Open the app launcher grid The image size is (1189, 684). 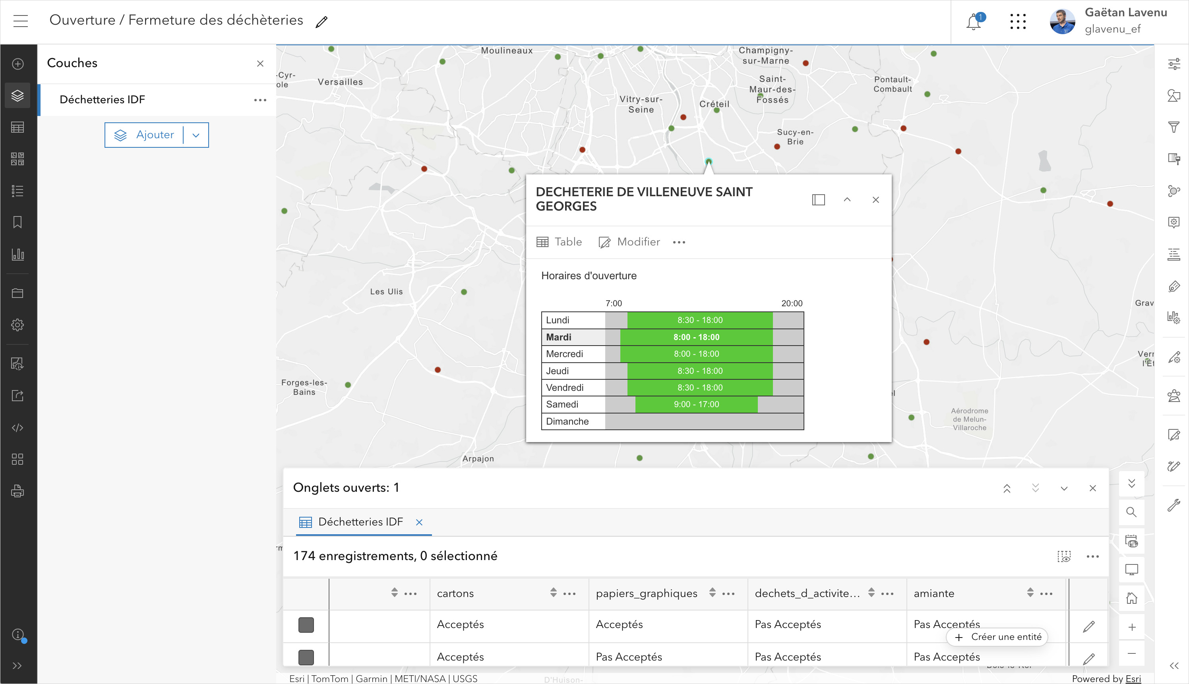[1017, 21]
